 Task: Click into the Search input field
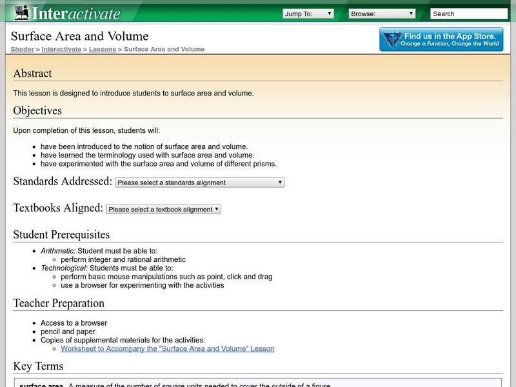pyautogui.click(x=468, y=14)
